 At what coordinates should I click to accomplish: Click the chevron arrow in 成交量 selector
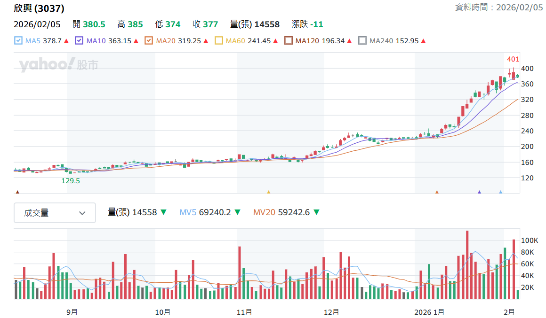82,213
